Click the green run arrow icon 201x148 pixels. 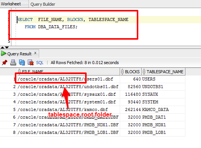click(3, 53)
